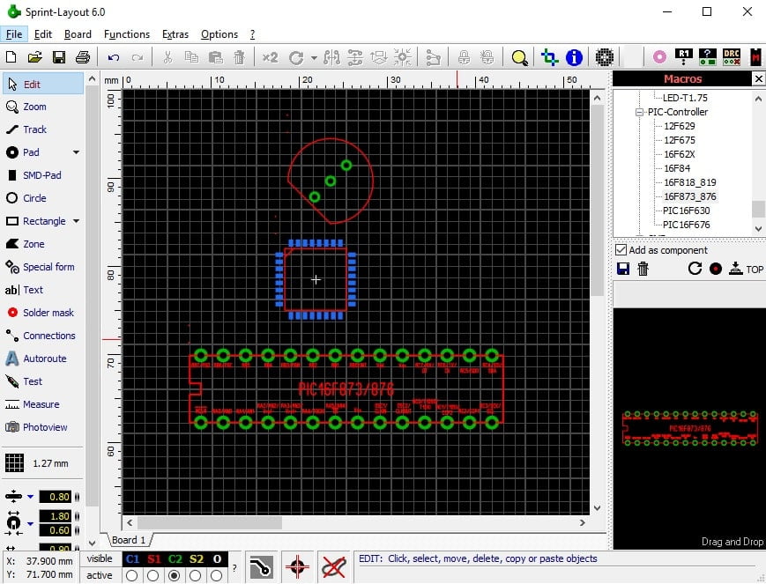Uncheck Add as component checkbox
Image resolution: width=766 pixels, height=584 pixels.
(x=621, y=250)
